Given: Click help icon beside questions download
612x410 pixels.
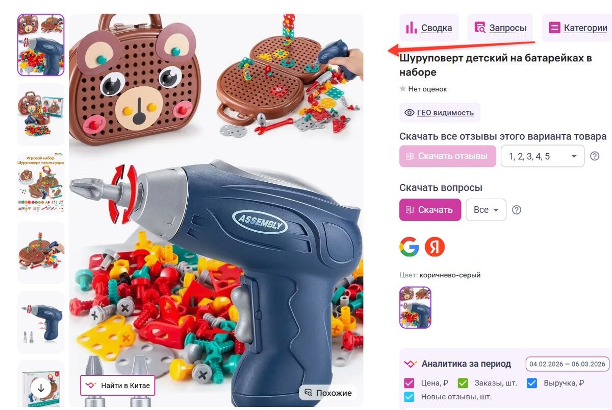Looking at the screenshot, I should [x=517, y=210].
